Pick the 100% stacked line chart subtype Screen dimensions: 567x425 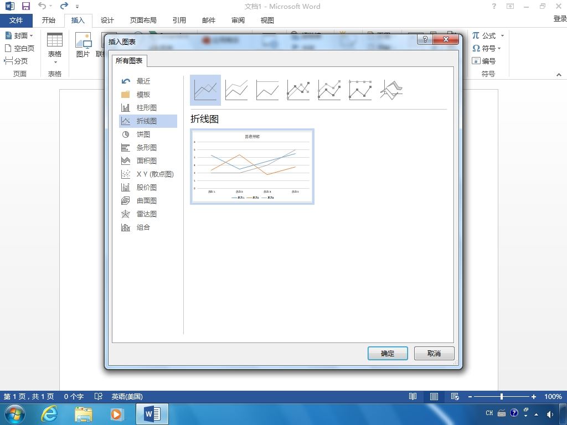click(x=267, y=90)
